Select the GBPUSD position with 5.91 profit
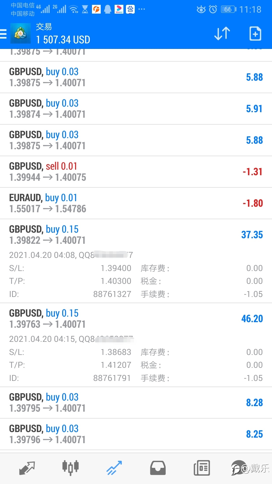The height and width of the screenshot is (484, 272). 136,109
